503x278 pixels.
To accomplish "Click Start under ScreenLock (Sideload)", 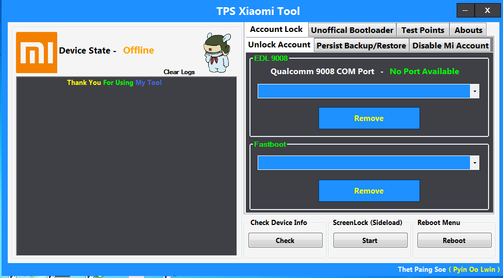I will 370,240.
